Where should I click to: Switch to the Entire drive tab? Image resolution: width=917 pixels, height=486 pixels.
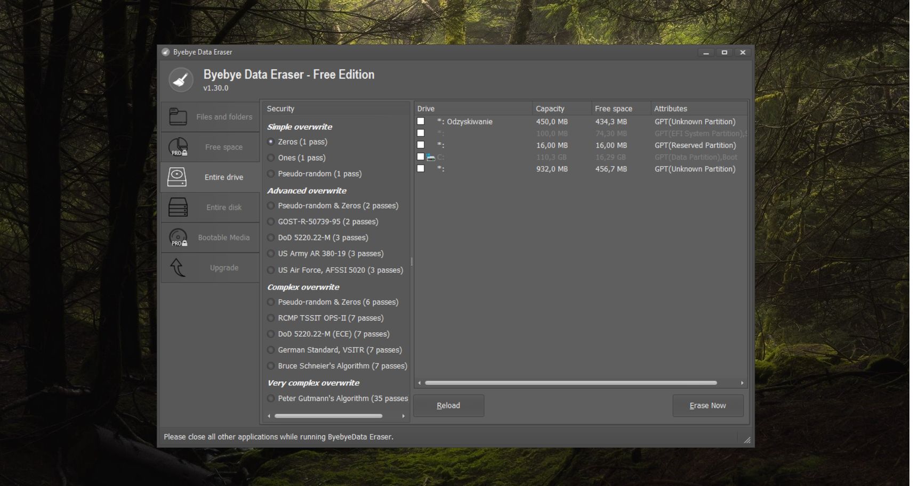point(210,177)
